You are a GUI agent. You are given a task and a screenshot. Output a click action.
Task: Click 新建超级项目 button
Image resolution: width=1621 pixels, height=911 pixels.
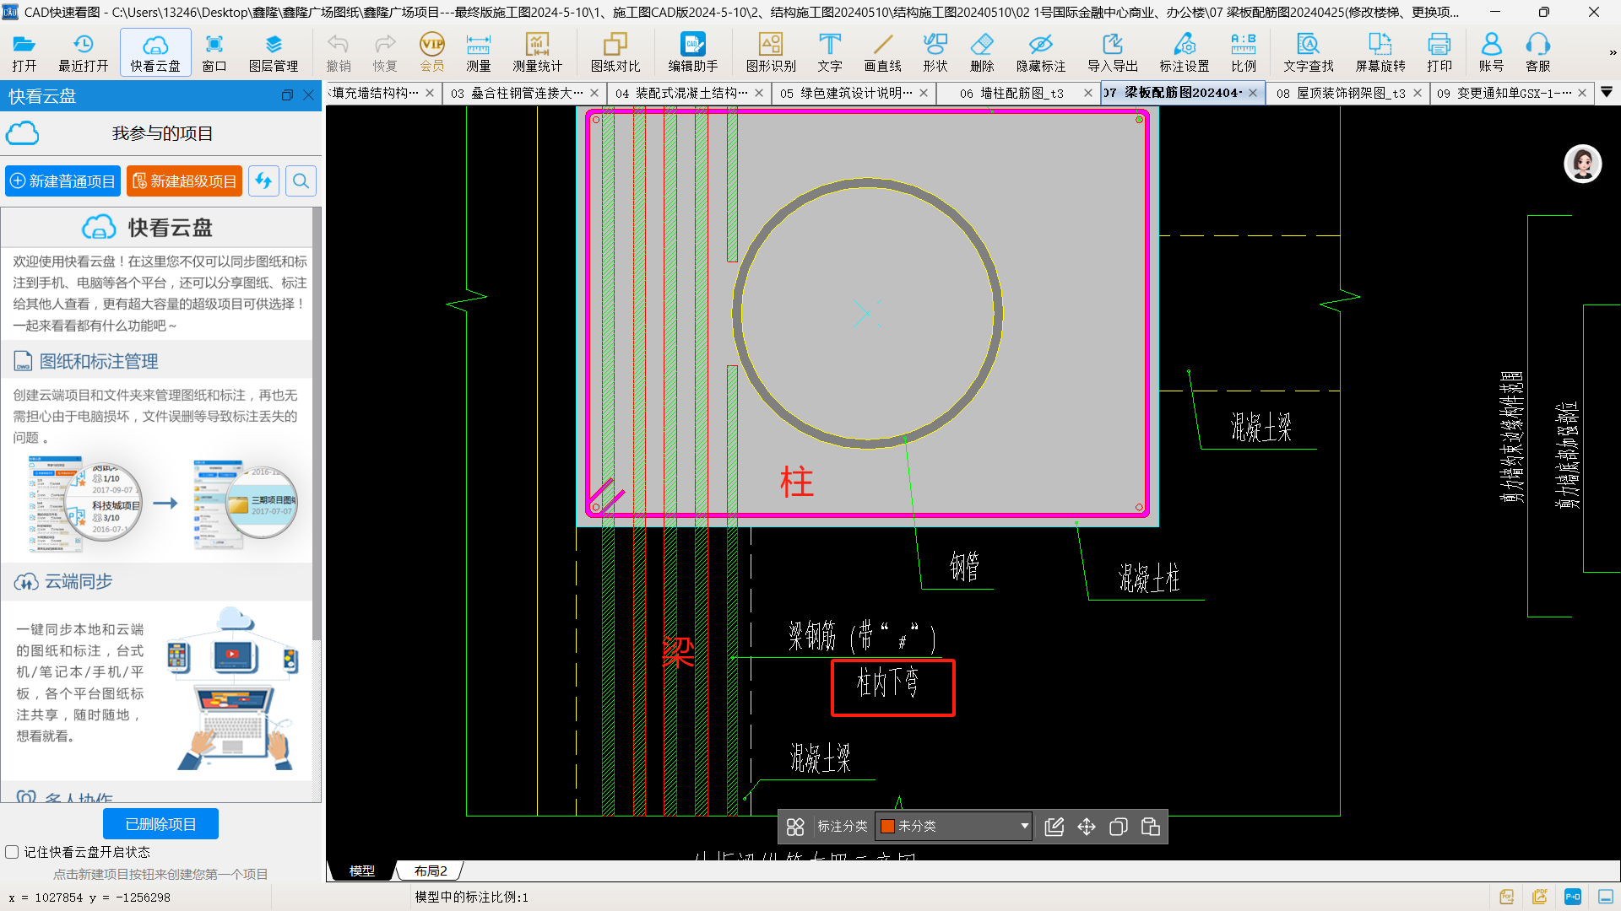click(184, 181)
